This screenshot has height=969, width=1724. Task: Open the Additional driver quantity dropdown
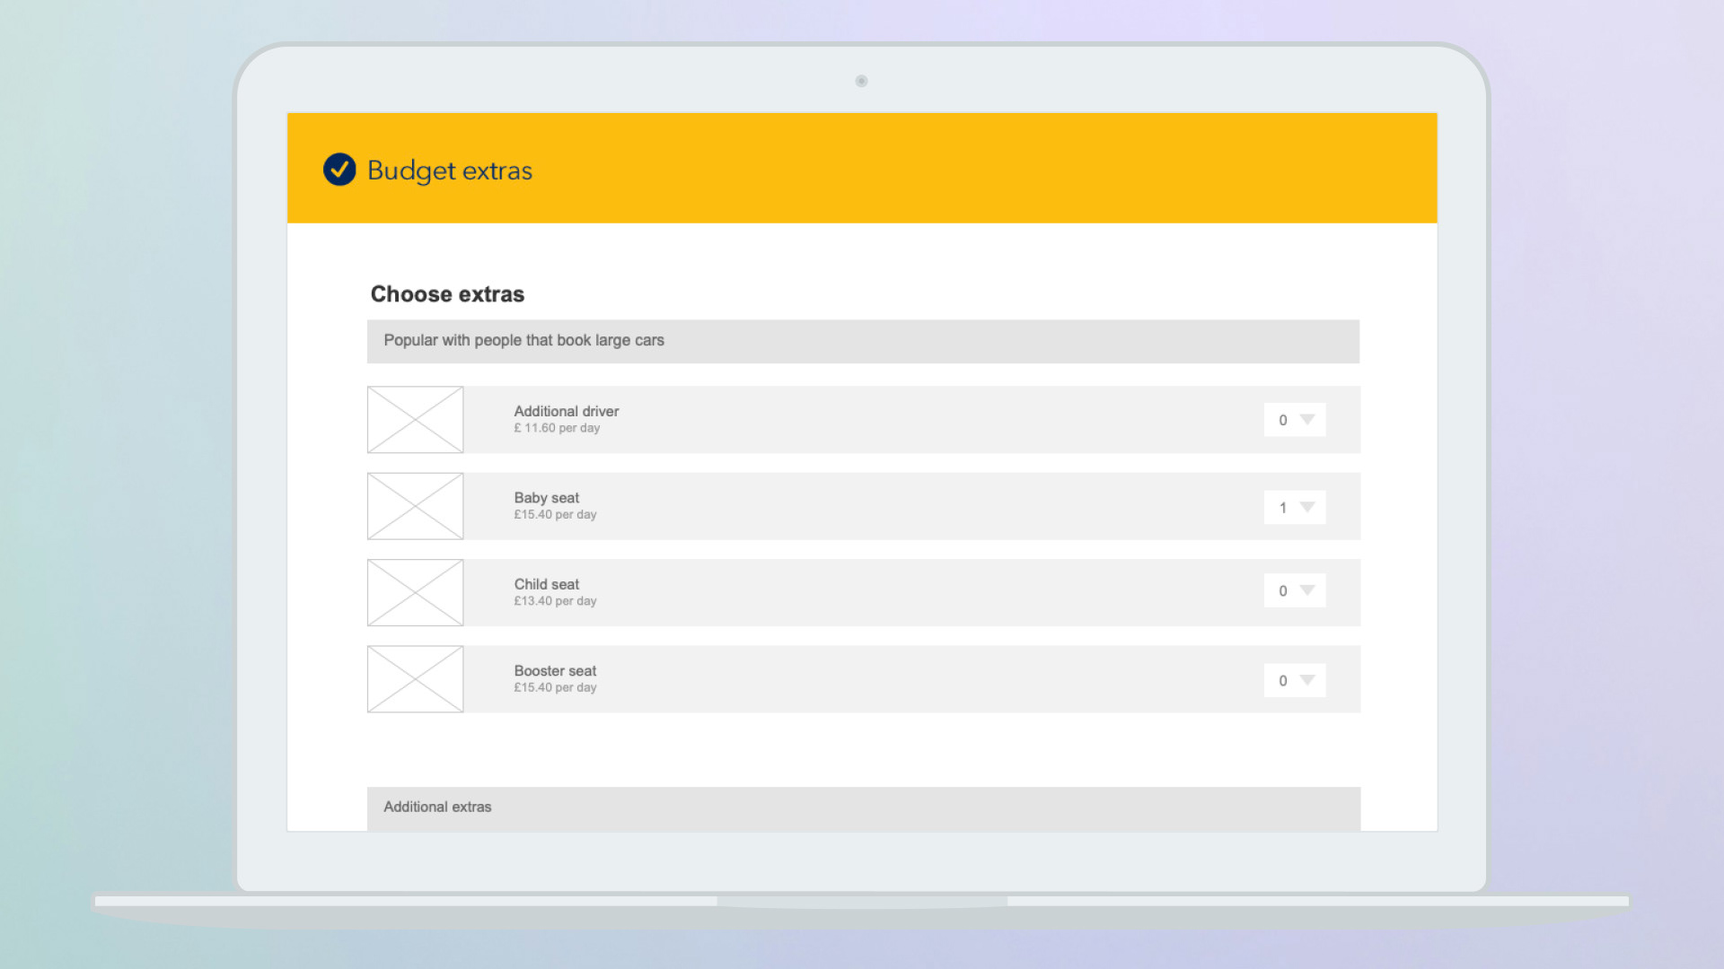point(1295,420)
